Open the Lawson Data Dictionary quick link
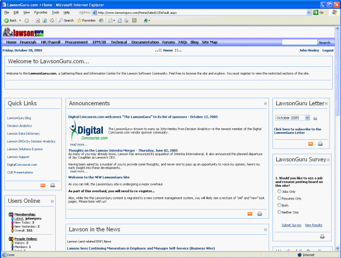 (x=23, y=134)
